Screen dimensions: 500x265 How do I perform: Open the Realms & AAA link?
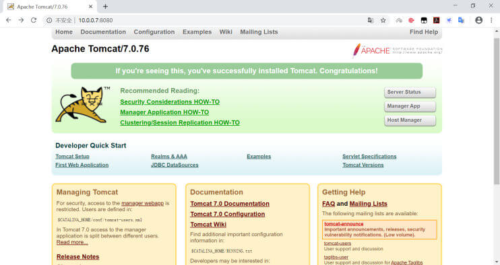click(x=169, y=157)
